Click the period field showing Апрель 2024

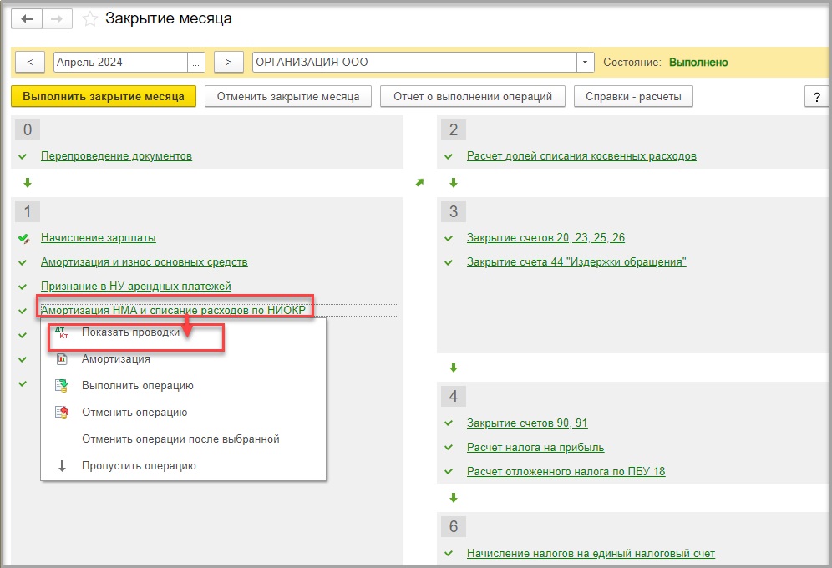pyautogui.click(x=120, y=62)
